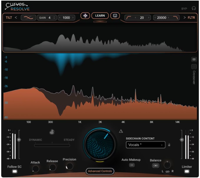Toggle Auto Makeup
This screenshot has width=200, height=178.
click(x=132, y=165)
